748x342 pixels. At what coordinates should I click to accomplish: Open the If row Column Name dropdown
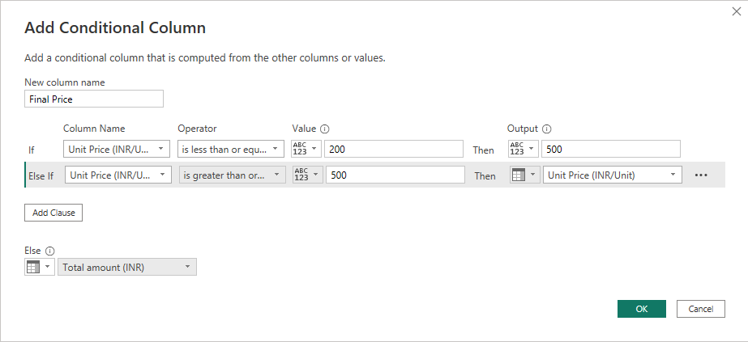(117, 149)
